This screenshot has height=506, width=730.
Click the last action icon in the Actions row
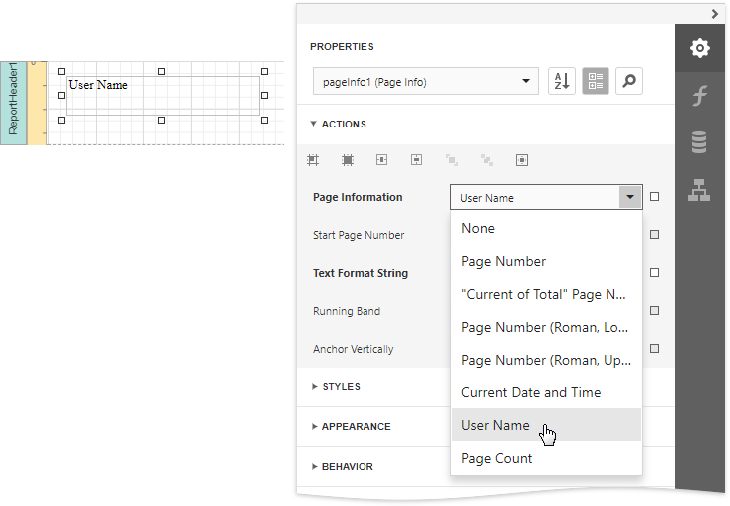[521, 159]
